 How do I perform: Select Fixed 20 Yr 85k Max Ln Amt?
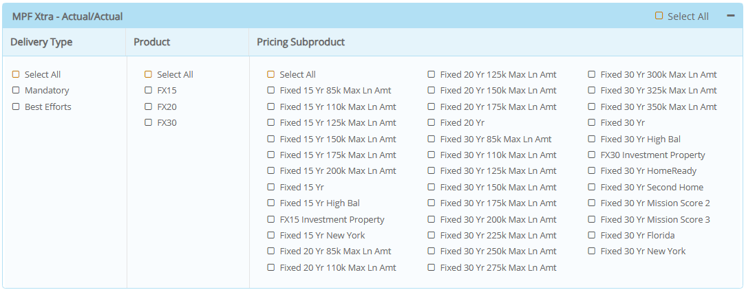click(271, 251)
